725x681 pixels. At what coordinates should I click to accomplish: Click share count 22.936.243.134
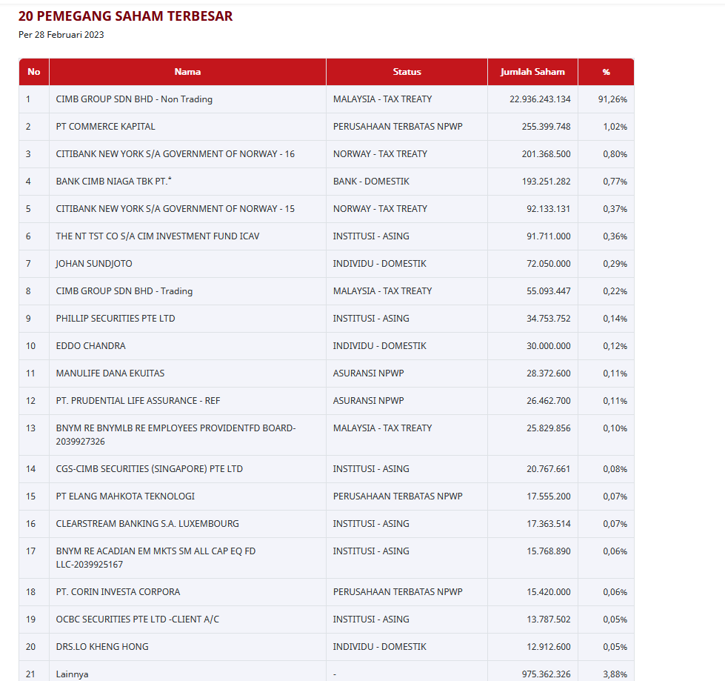[540, 99]
